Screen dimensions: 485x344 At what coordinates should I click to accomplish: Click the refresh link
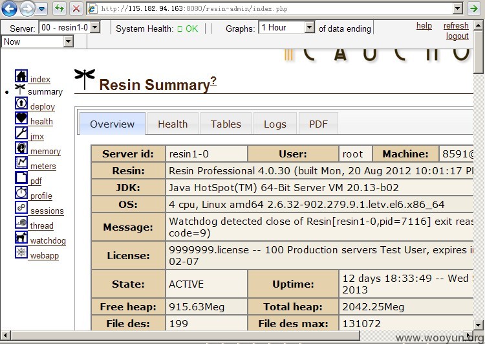point(456,26)
